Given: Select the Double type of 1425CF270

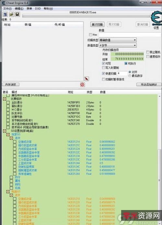Looking at the screenshot, I should [90, 124].
